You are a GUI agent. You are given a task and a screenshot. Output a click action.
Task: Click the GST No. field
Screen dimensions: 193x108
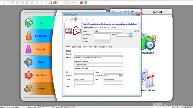click(102, 38)
